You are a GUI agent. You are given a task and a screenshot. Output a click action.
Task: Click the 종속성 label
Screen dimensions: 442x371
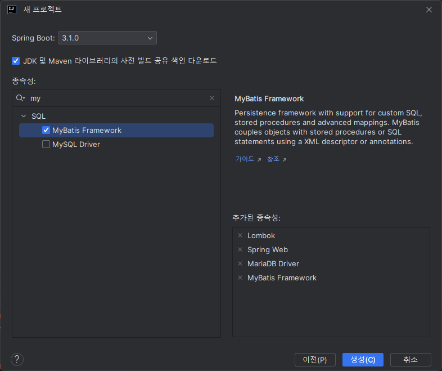pyautogui.click(x=24, y=81)
